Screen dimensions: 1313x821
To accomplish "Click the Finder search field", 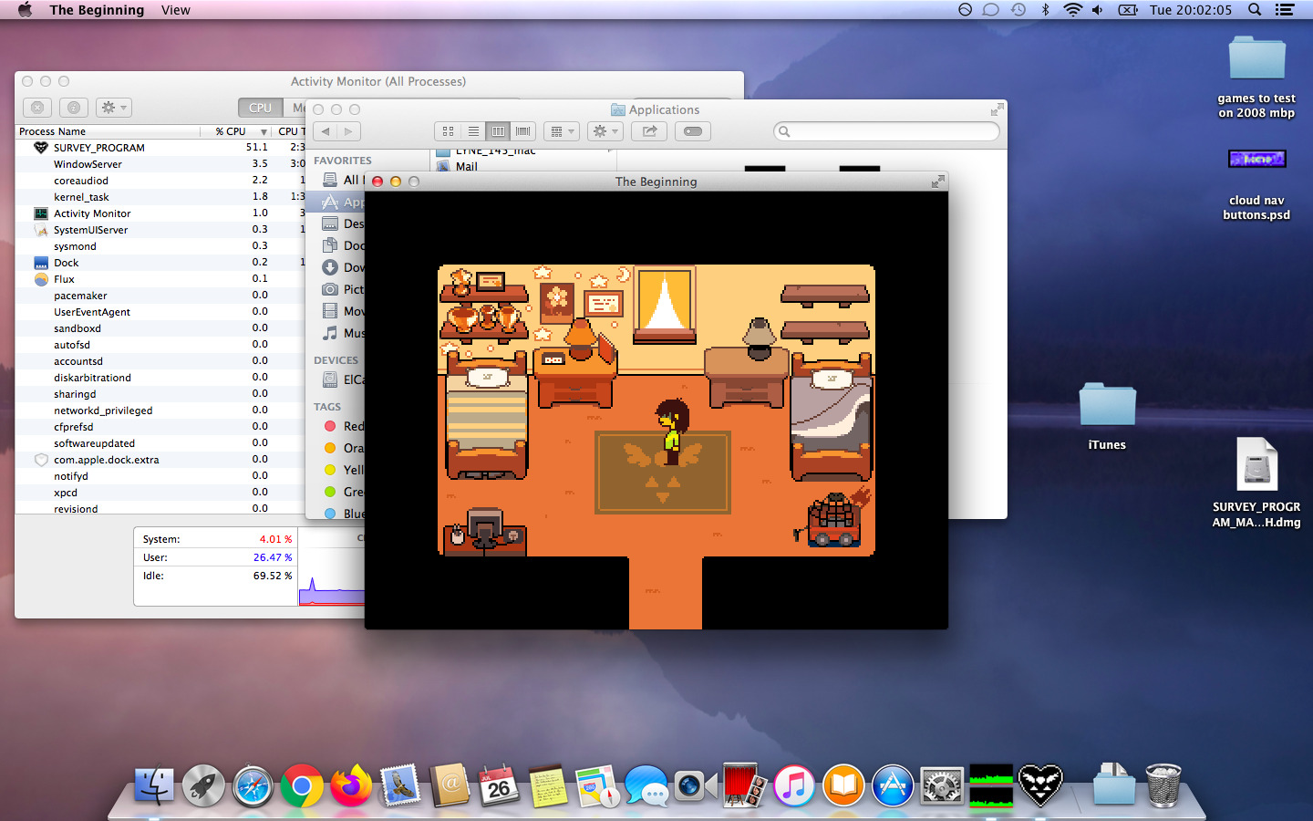I will coord(886,131).
